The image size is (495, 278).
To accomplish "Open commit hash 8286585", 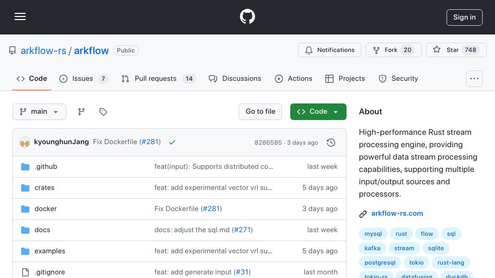I will coord(268,143).
